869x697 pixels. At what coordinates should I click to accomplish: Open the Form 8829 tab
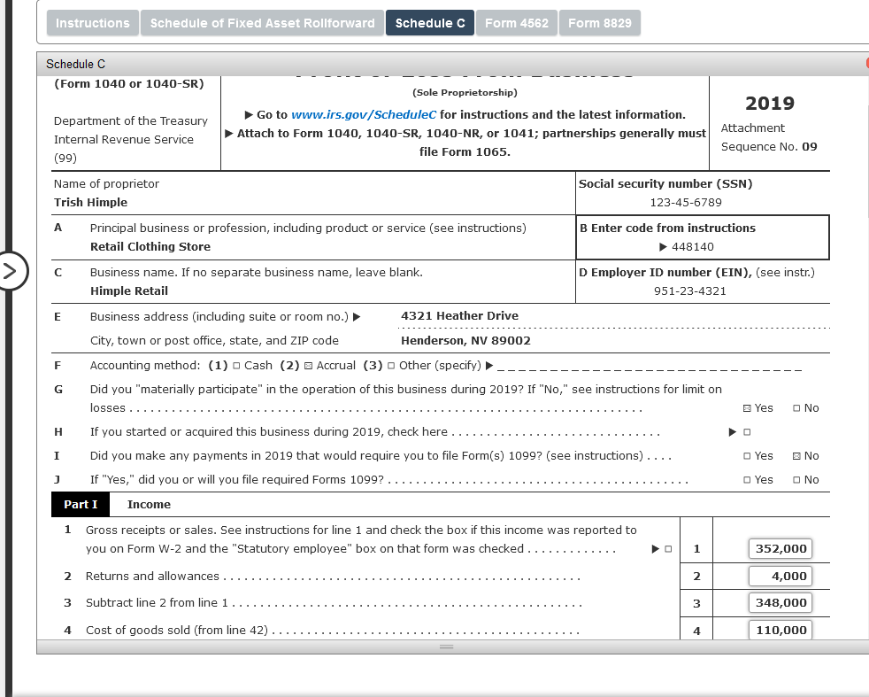tap(600, 23)
